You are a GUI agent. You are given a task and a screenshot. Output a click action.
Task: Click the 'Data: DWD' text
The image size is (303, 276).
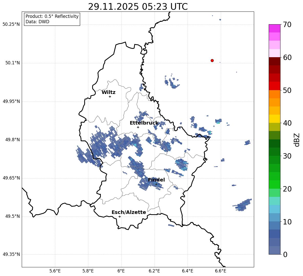coord(37,22)
